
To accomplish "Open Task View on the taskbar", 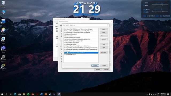I will (11, 94).
